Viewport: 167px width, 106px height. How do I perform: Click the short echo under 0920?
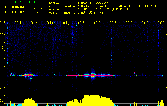(x=161, y=76)
